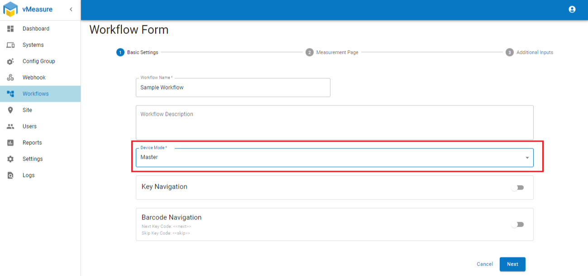Click the Dashboard grid icon
Screen dimensions: 588x276
[10, 29]
